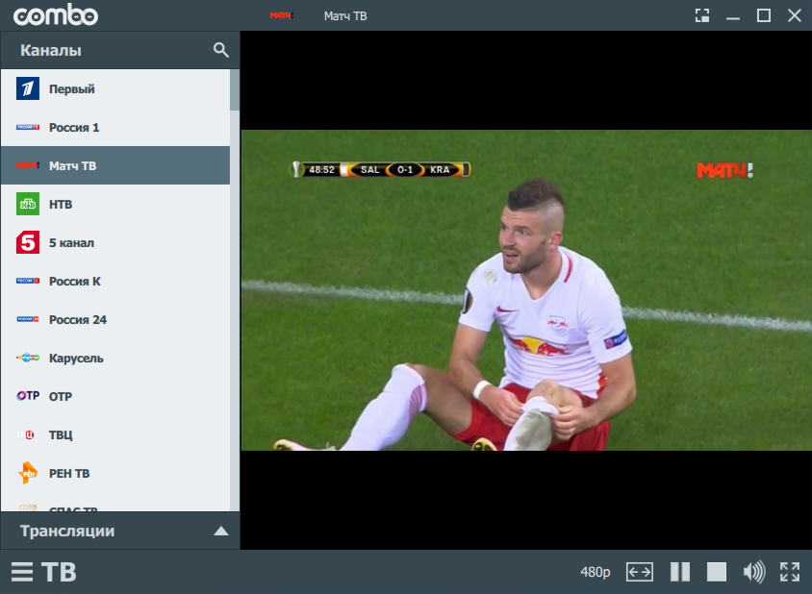Toggle video aspect ratio stretch icon

pos(640,572)
